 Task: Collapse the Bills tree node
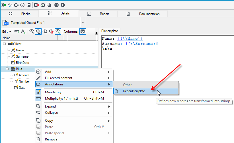point(7,69)
